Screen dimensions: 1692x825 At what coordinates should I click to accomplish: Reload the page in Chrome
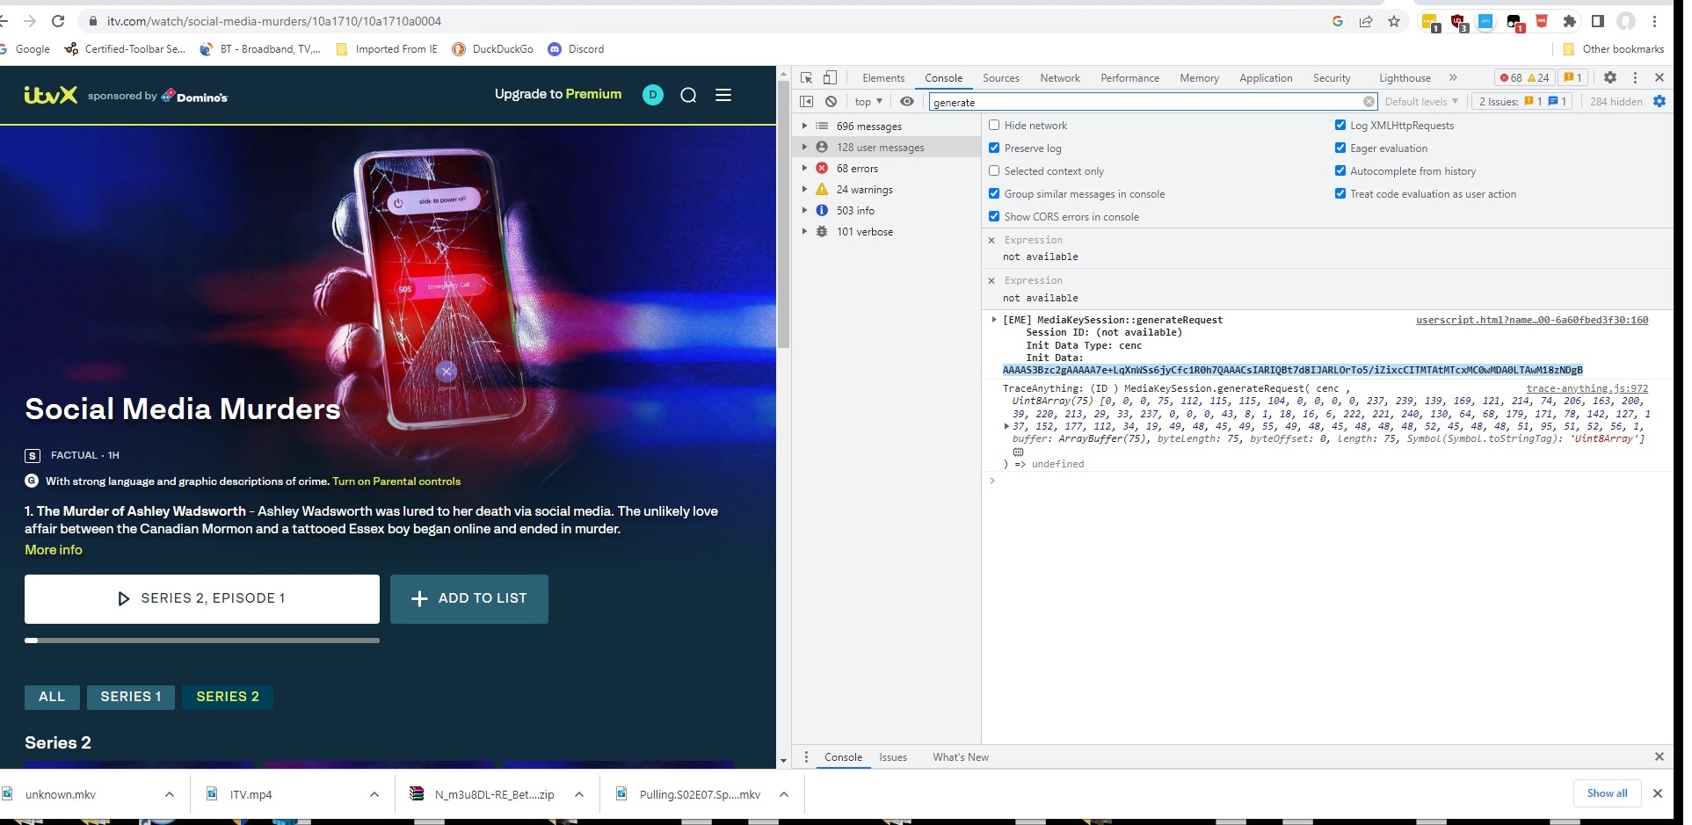point(58,21)
